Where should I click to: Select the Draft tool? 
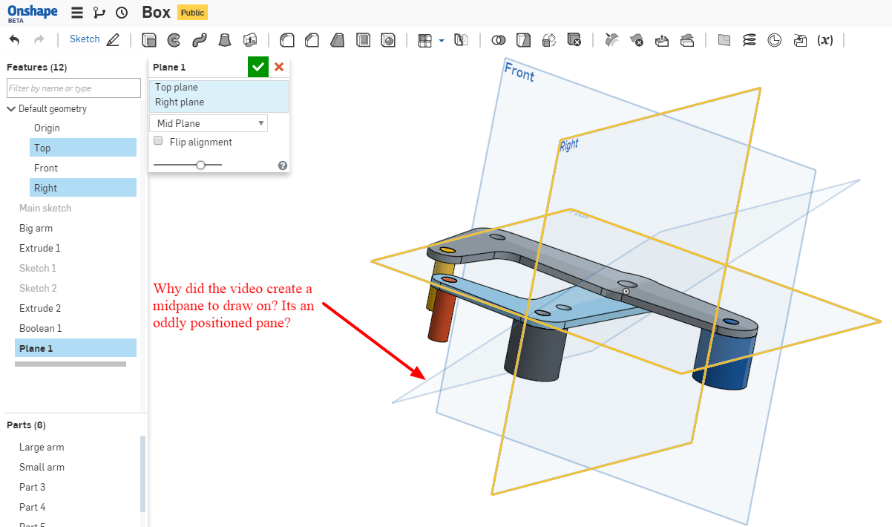pos(338,40)
